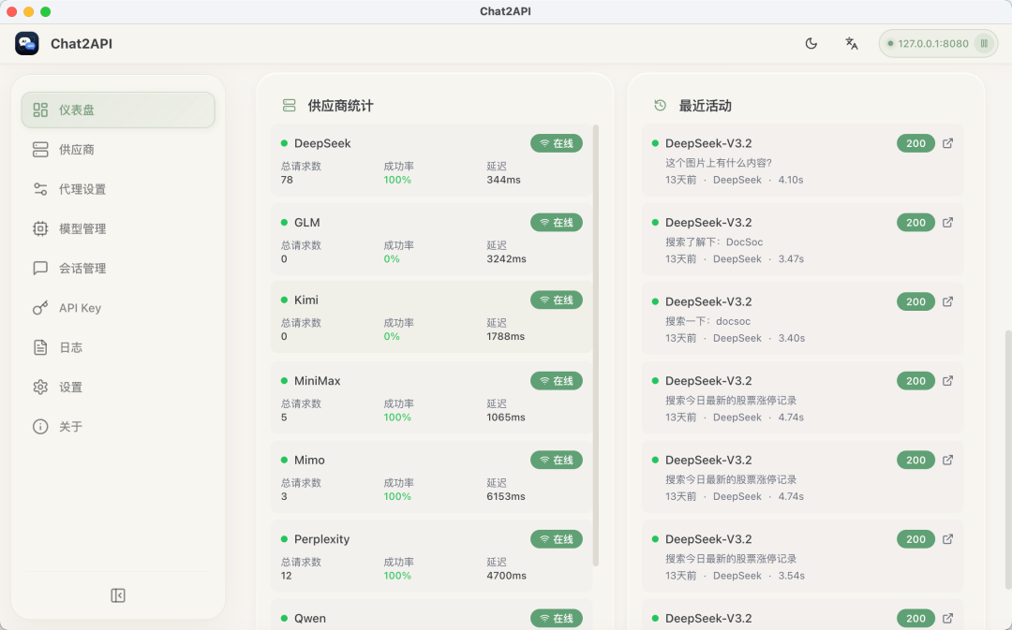The width and height of the screenshot is (1012, 630).
Task: Click 200 badge on 这个图片上有什么内容 row
Action: pyautogui.click(x=915, y=143)
